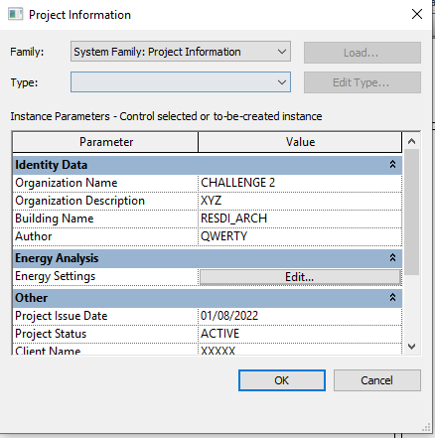The image size is (435, 438).
Task: Open the Family dropdown list
Action: coord(181,52)
